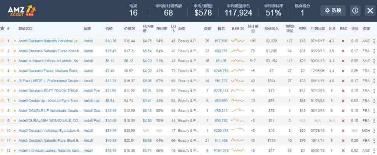Expand row 11 with the plus icon
The height and width of the screenshot is (155, 377).
pos(15,141)
